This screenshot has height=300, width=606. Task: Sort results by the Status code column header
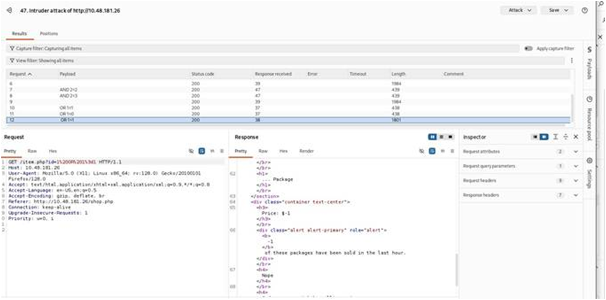click(202, 74)
